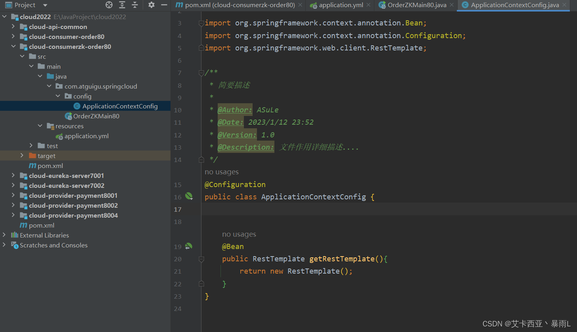Click the Spring bean gutter icon on line 16
This screenshot has width=577, height=332.
(189, 196)
